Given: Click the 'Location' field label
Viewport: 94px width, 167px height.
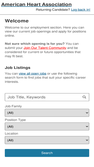Looking at the screenshot, I should [x=11, y=133].
